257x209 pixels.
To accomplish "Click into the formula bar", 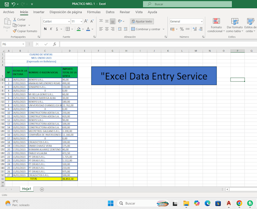I will pos(158,44).
